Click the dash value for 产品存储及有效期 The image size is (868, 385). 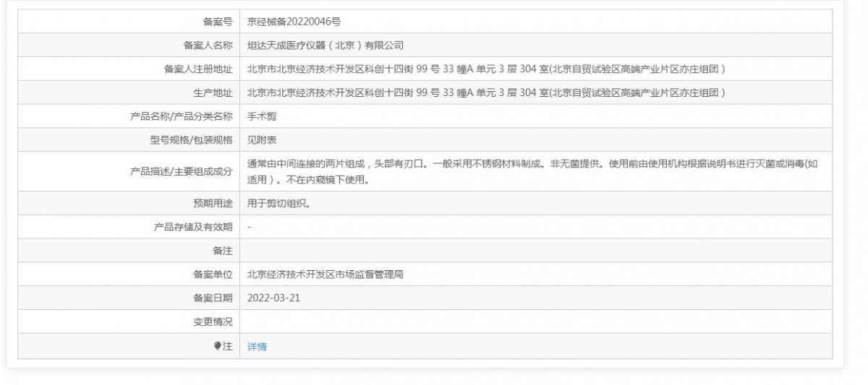[x=250, y=227]
